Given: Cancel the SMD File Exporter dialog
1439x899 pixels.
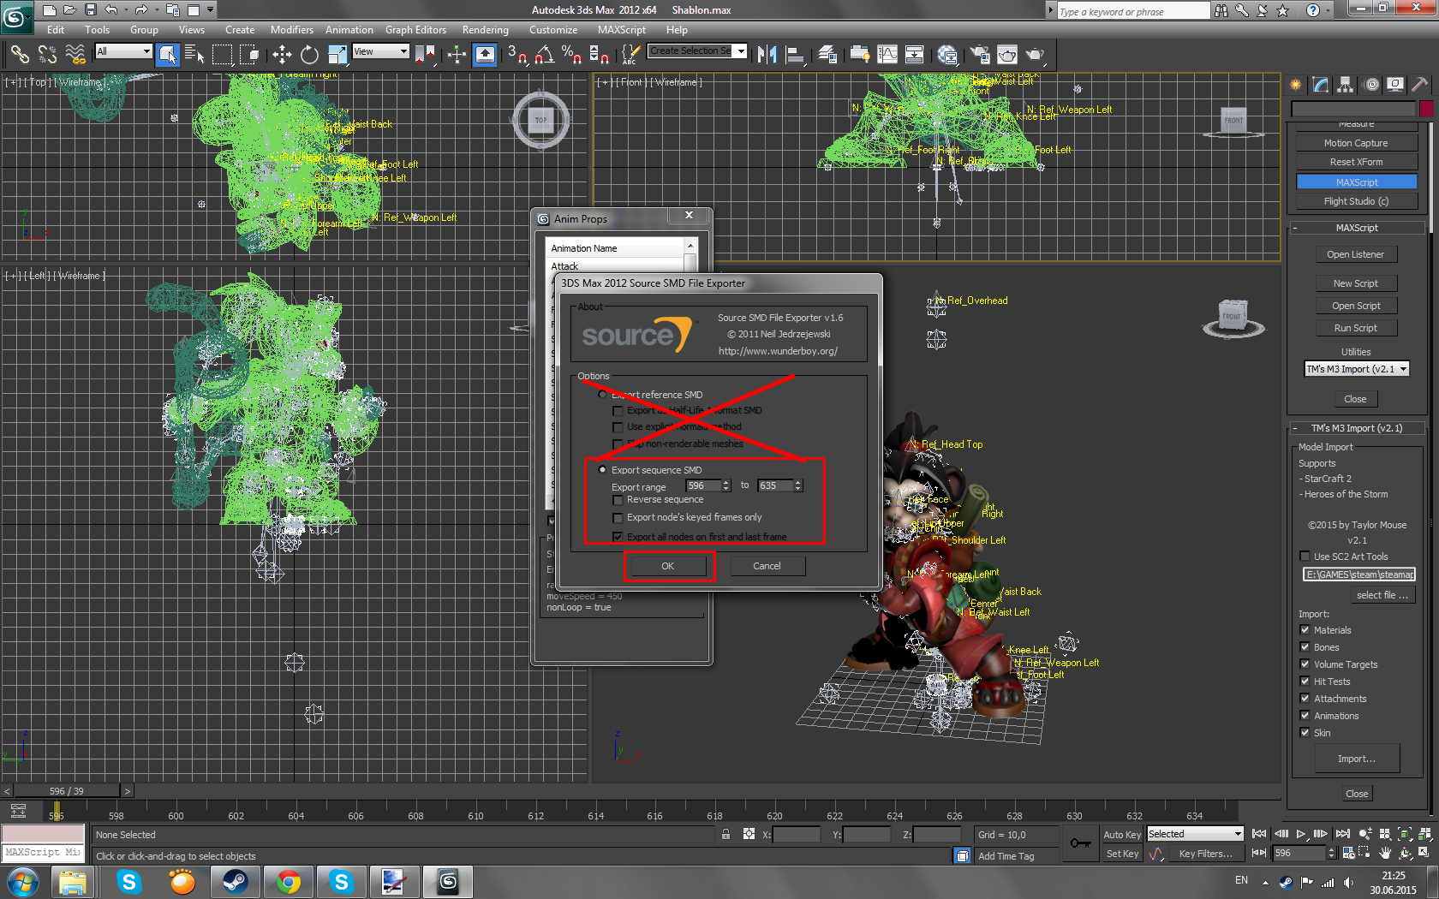Looking at the screenshot, I should coord(767,566).
